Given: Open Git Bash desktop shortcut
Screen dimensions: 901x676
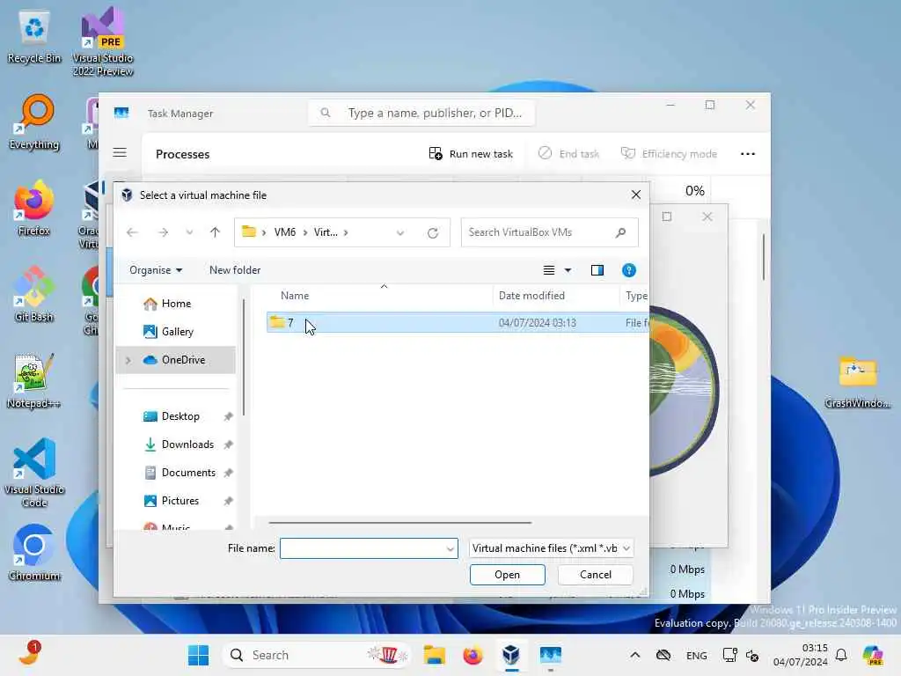Looking at the screenshot, I should click(x=34, y=294).
